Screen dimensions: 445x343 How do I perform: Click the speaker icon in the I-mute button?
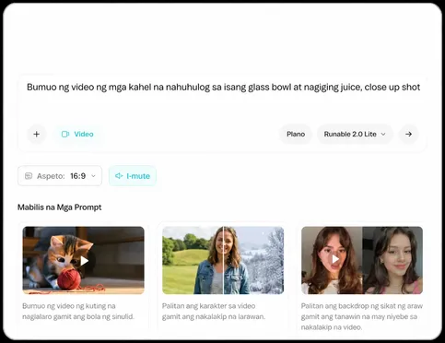[x=119, y=176]
